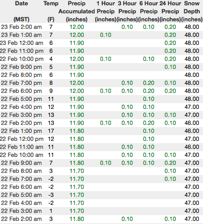Select the 22 Feb 10:00 pm date cell
The width and height of the screenshot is (203, 224).
(x=22, y=59)
